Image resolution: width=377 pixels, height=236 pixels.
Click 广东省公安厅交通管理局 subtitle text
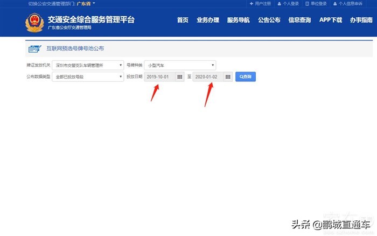click(x=69, y=27)
